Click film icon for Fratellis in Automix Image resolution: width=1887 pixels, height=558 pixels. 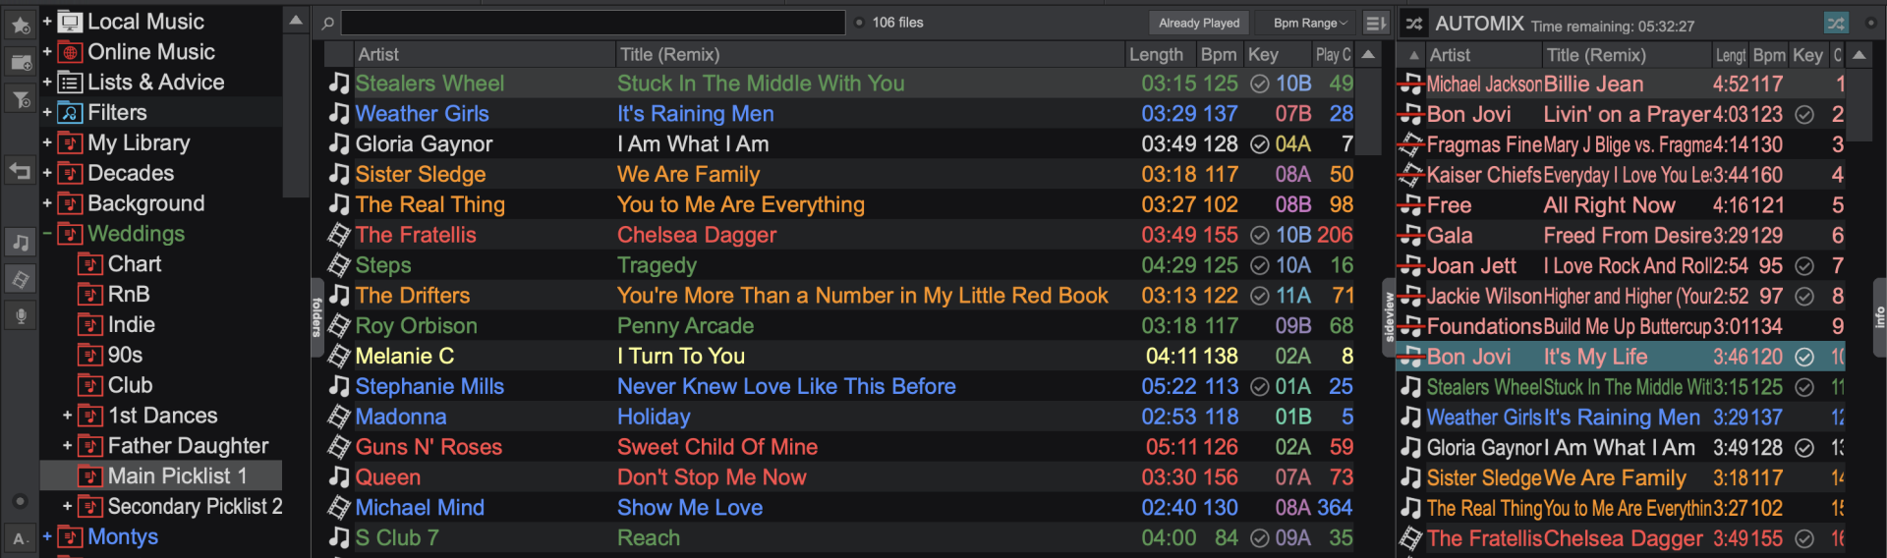pos(1410,538)
